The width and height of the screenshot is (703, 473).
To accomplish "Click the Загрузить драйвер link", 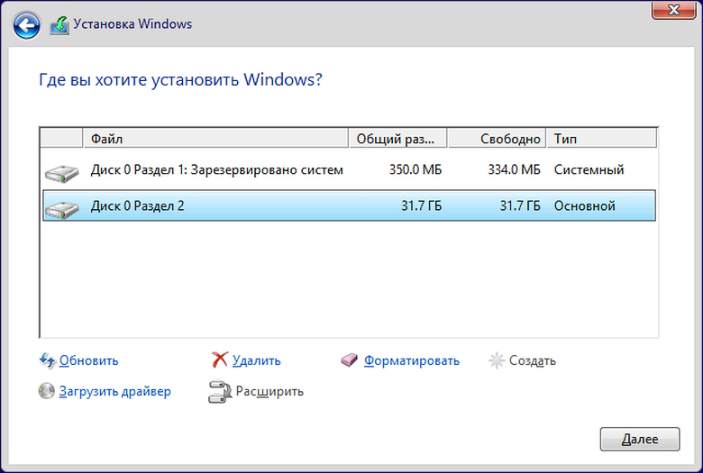I will click(x=114, y=391).
